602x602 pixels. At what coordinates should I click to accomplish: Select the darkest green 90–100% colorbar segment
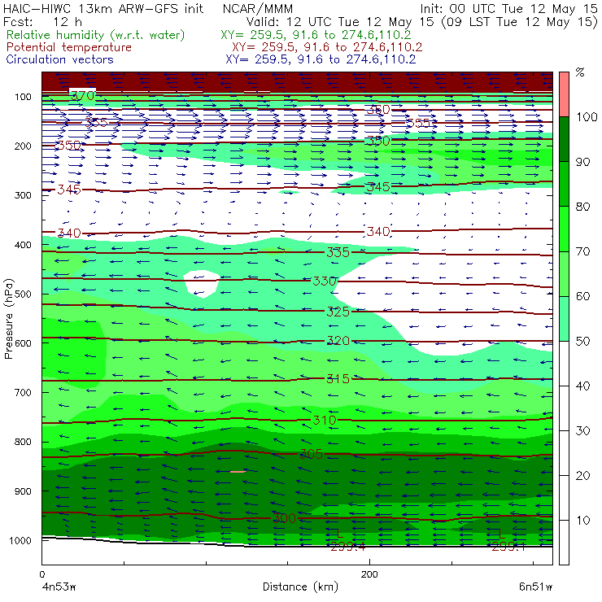tap(564, 139)
